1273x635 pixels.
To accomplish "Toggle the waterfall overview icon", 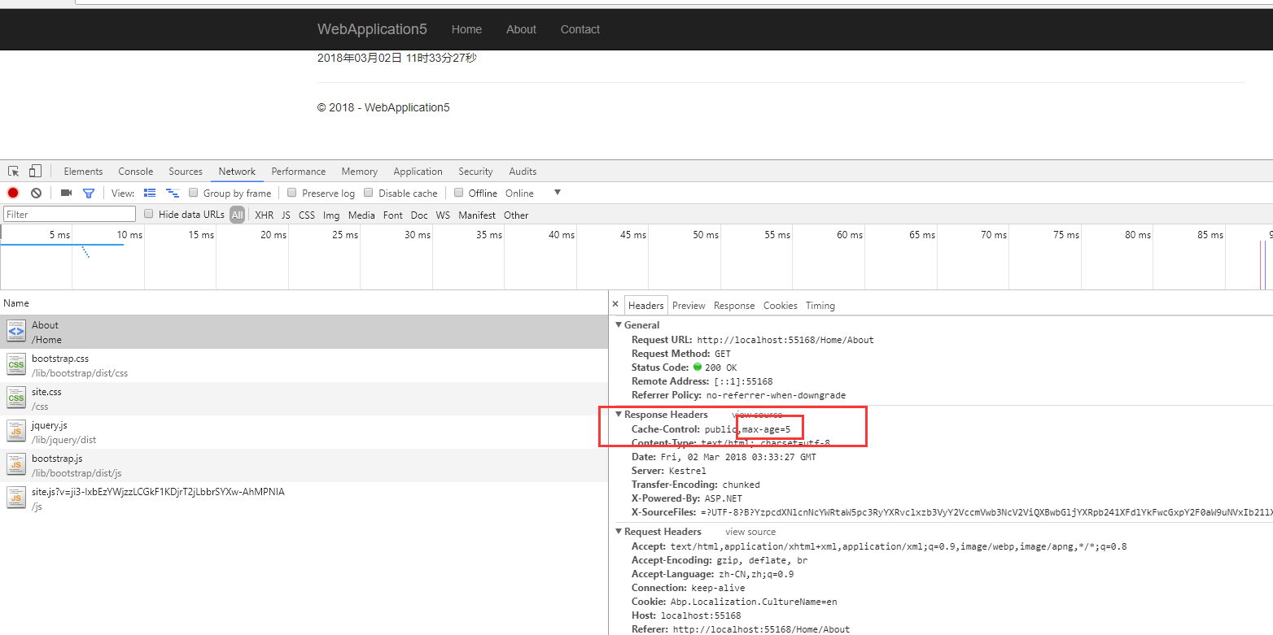I will click(173, 193).
